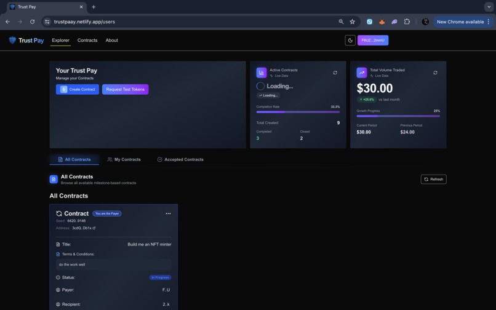Click the blue square extension icon
The width and height of the screenshot is (496, 310).
coord(369,22)
